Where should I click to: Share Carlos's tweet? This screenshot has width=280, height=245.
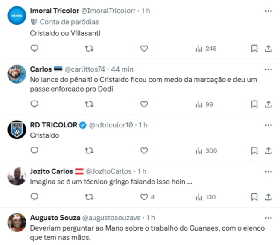pyautogui.click(x=268, y=104)
